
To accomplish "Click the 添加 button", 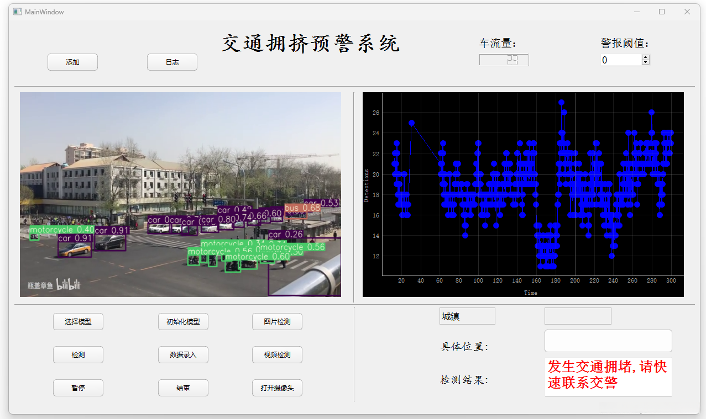I will tap(72, 62).
